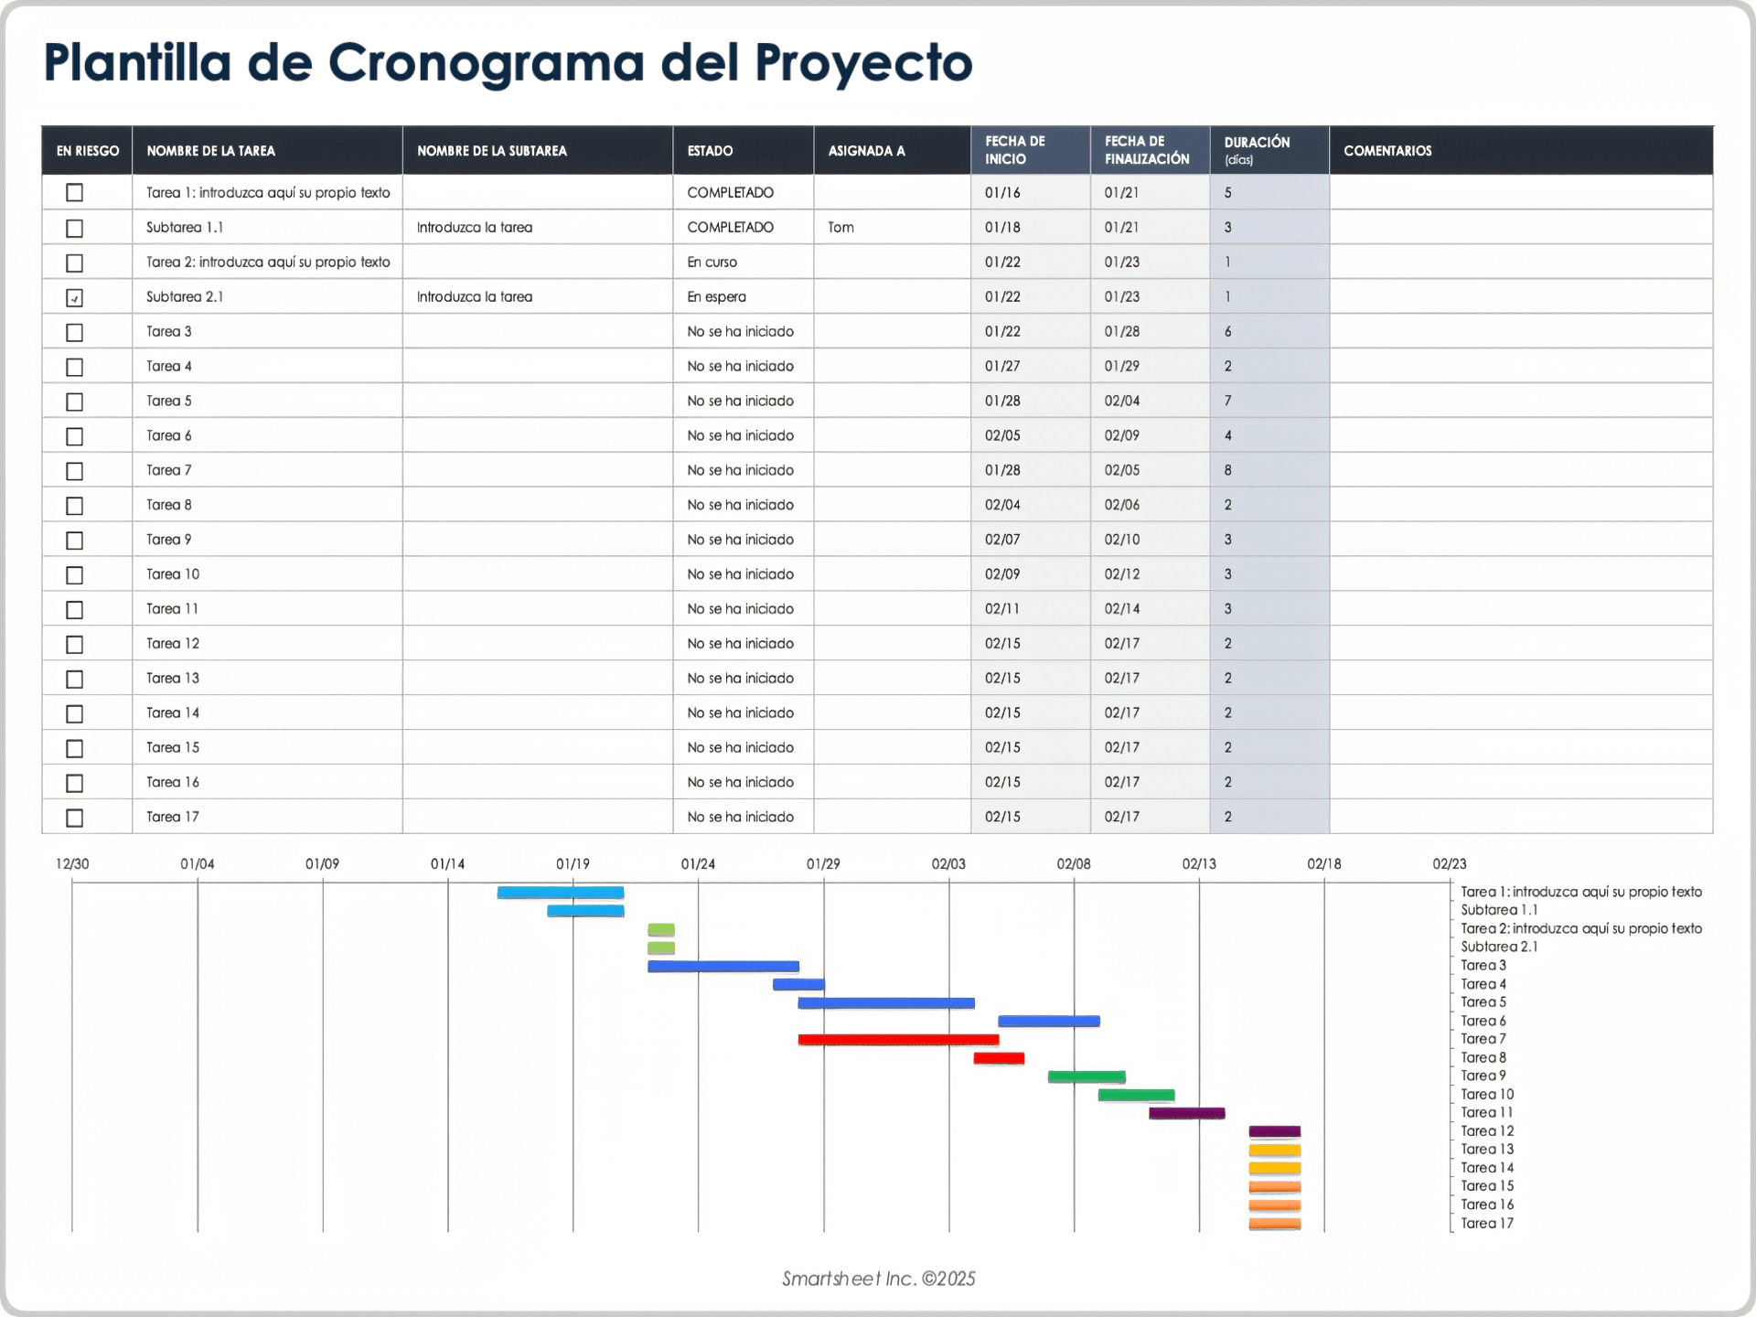Select the short red Tarea 8 Gantt bar
The width and height of the screenshot is (1756, 1317).
[x=999, y=1058]
